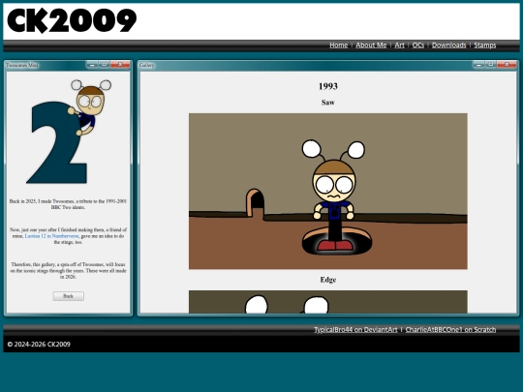Screen dimensions: 523x392
Task: Click the Edge caption text
Action: click(x=328, y=280)
